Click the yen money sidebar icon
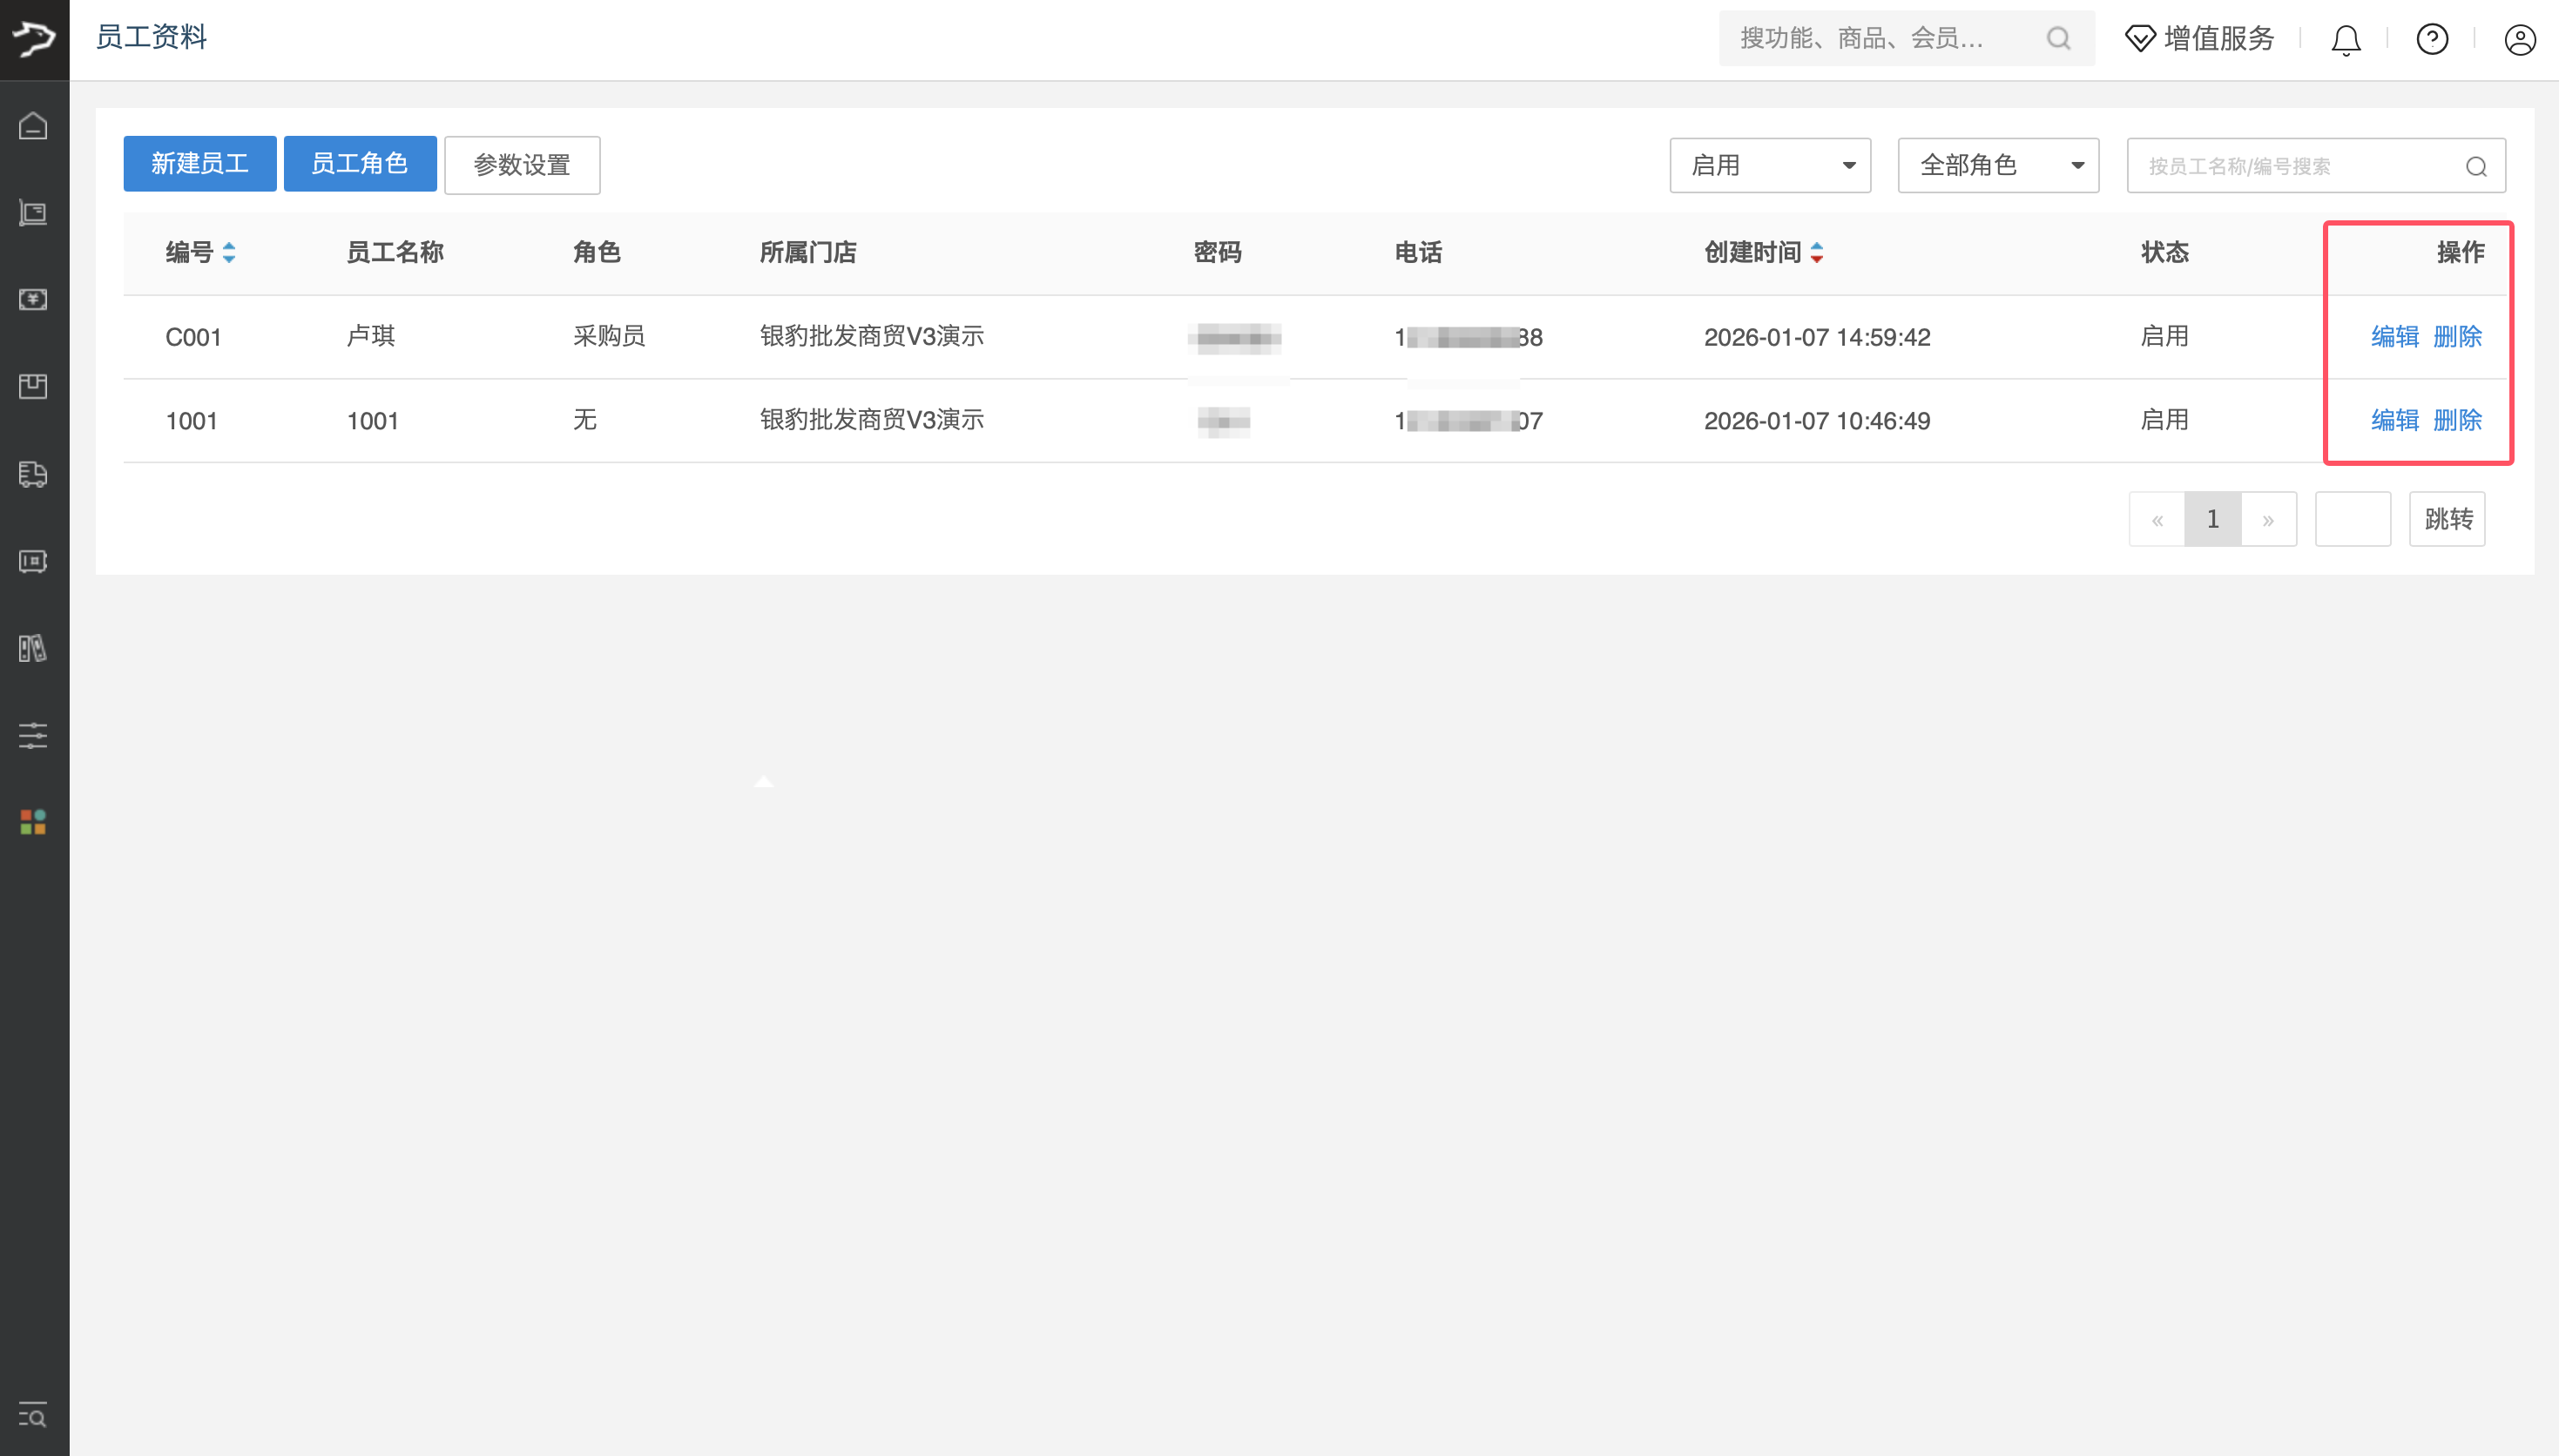This screenshot has width=2559, height=1456. tap(33, 299)
